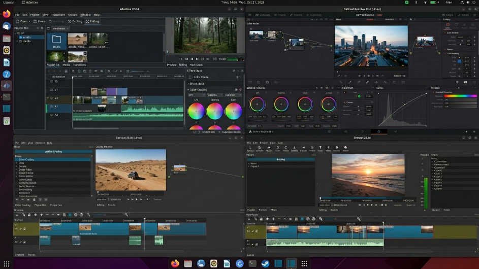The image size is (479, 269).
Task: Click the Ubuntu label in the top bar
Action: pyautogui.click(x=8, y=2)
